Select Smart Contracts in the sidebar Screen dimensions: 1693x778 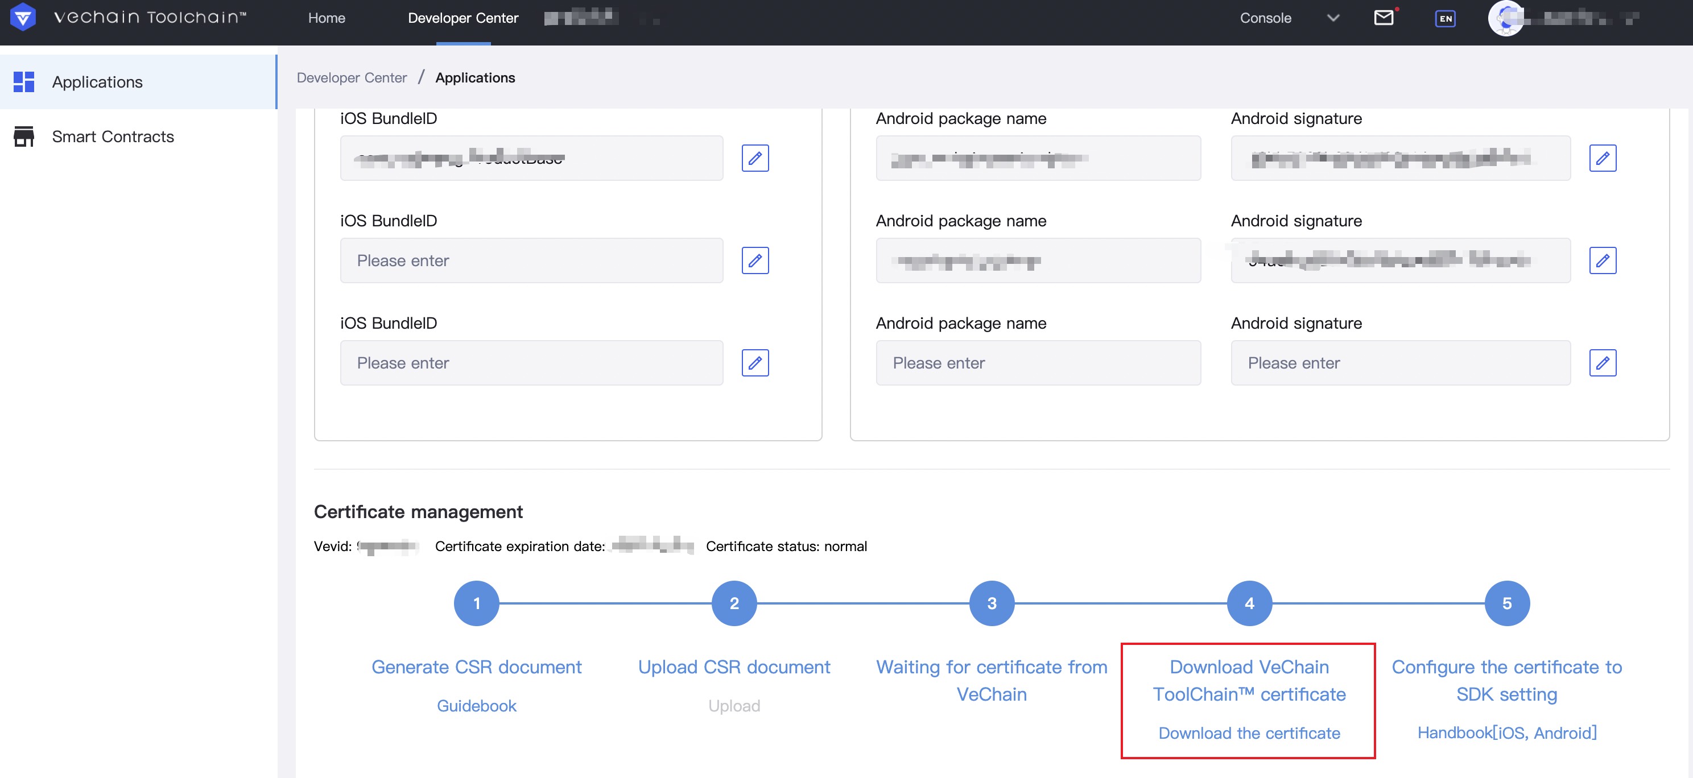point(138,136)
